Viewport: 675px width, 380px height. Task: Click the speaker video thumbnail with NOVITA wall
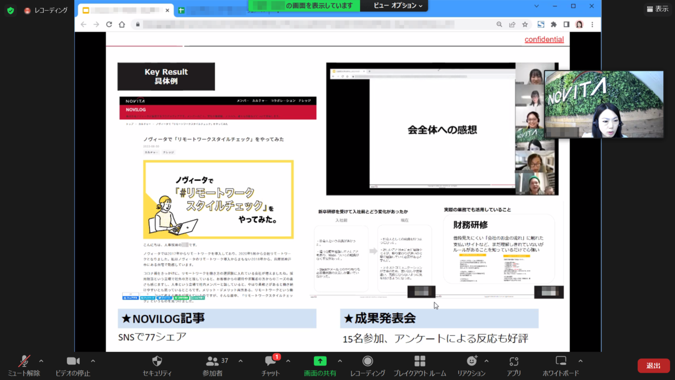[604, 104]
